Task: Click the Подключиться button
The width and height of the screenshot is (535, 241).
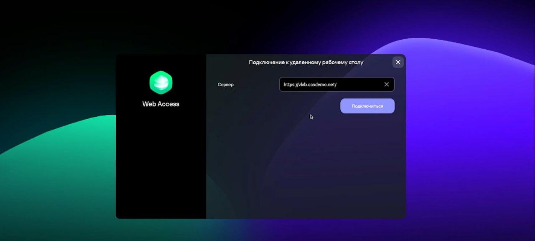Action: pos(367,106)
